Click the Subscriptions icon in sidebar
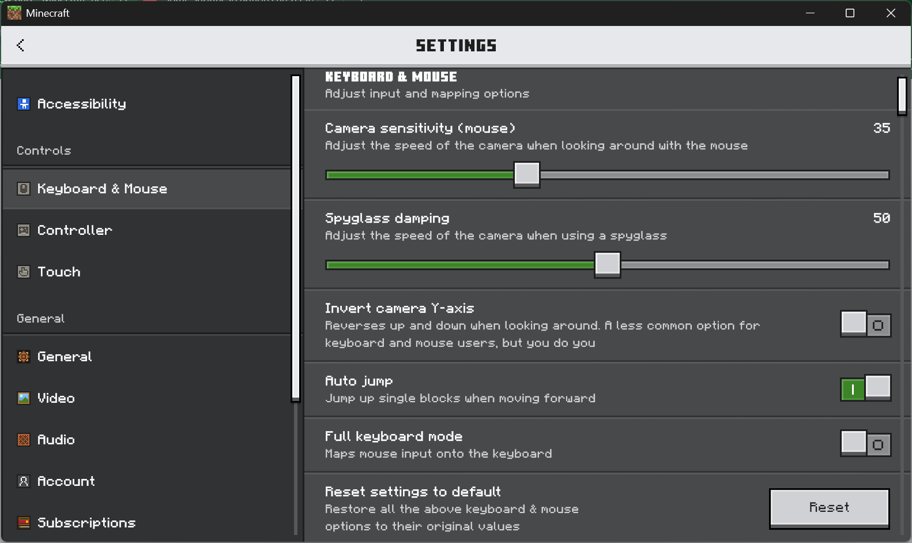912x543 pixels. click(x=24, y=523)
